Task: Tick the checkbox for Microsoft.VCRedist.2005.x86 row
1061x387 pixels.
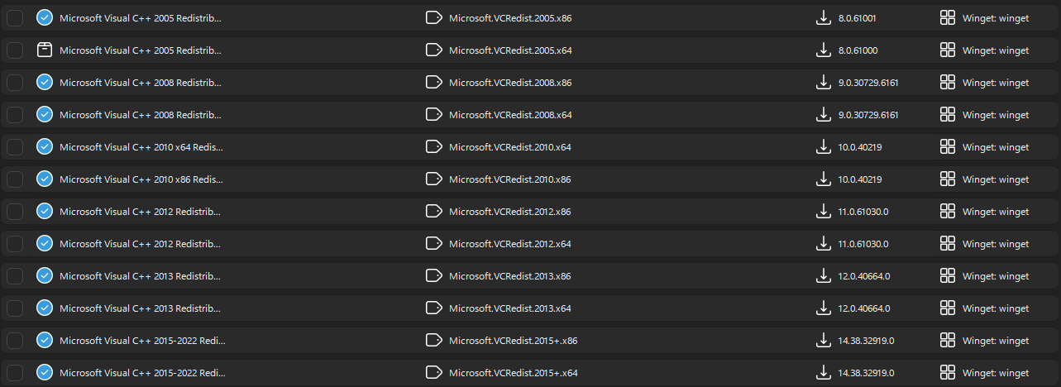Action: 15,18
